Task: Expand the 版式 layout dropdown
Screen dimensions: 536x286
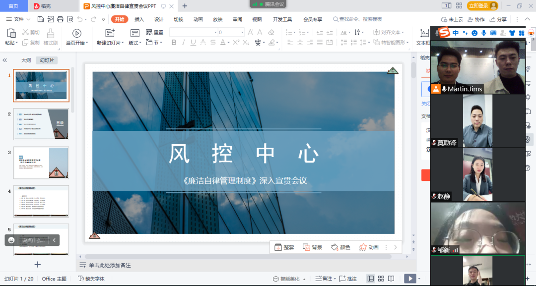Action: click(134, 43)
